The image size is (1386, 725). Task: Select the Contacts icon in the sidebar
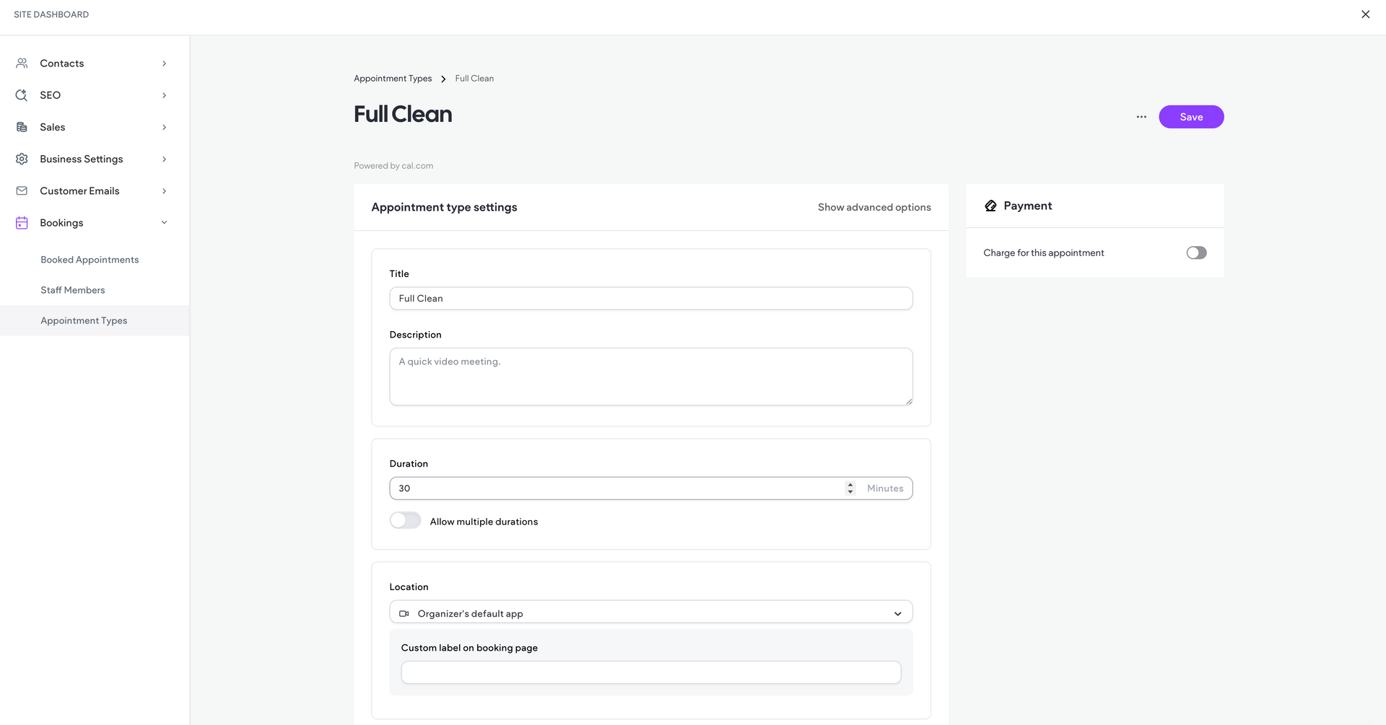[x=22, y=63]
